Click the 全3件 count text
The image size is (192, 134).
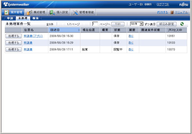click(x=50, y=24)
